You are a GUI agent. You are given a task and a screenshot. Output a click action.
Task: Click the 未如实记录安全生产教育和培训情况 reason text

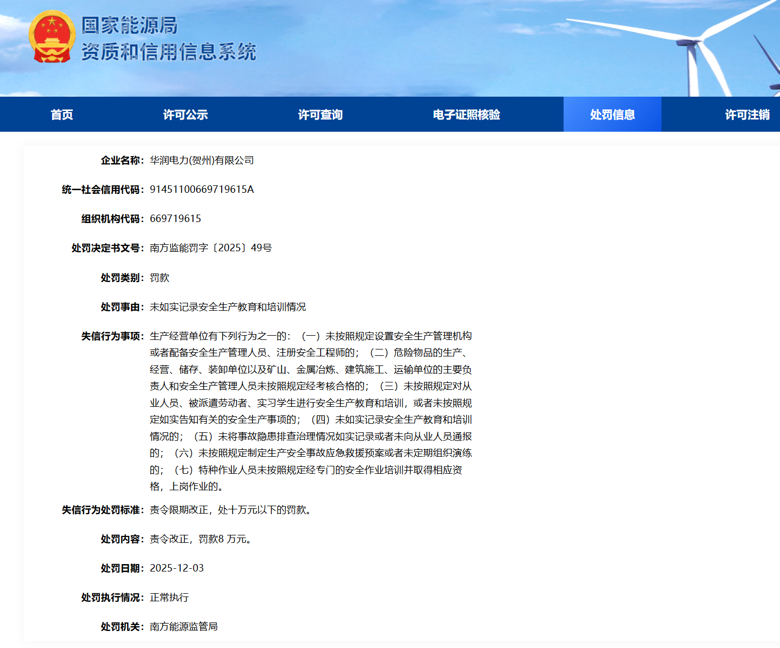228,307
